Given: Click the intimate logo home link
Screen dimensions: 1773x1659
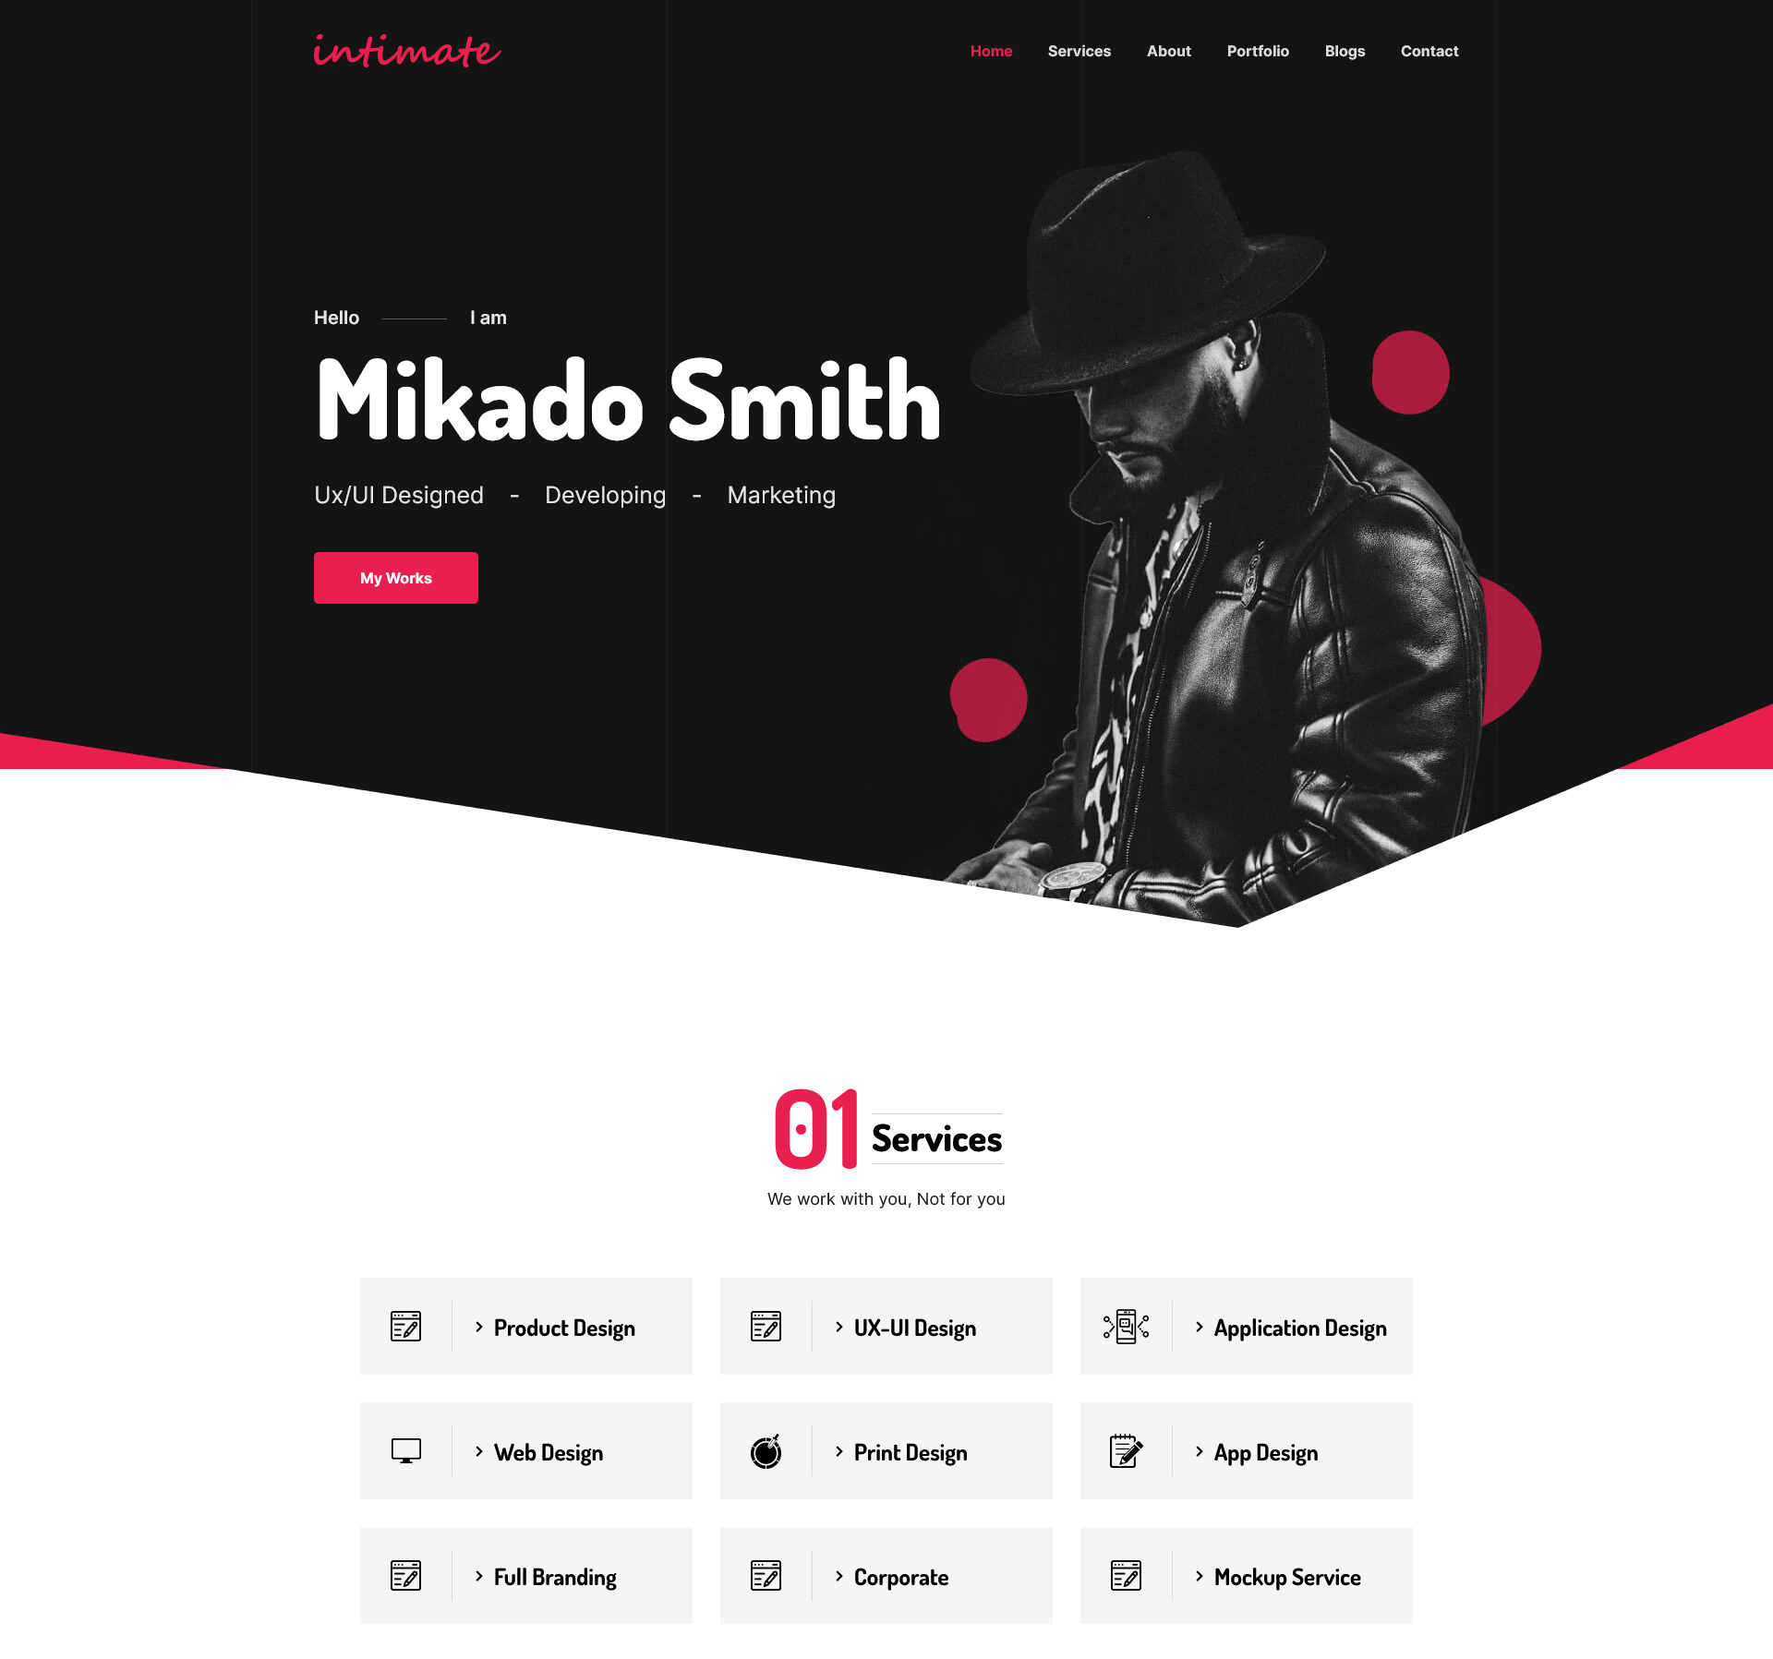Looking at the screenshot, I should coord(408,50).
